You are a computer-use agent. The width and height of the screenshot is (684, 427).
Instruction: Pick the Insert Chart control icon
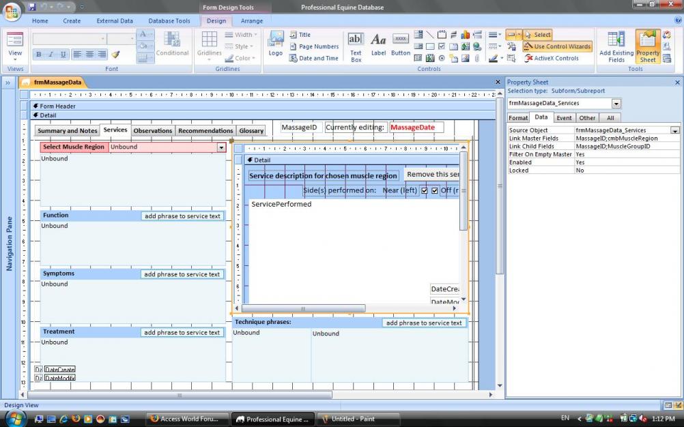coord(466,34)
